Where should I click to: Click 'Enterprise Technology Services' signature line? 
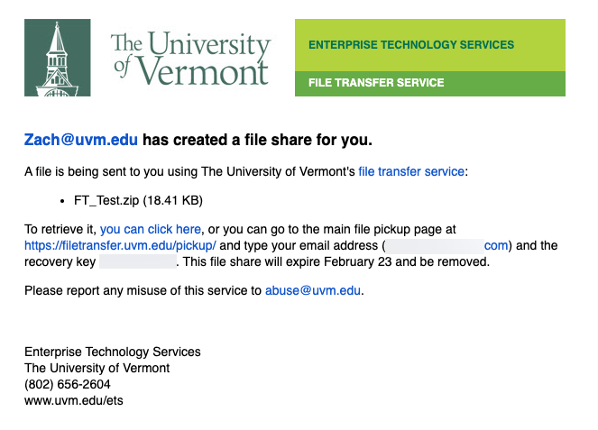[113, 352]
